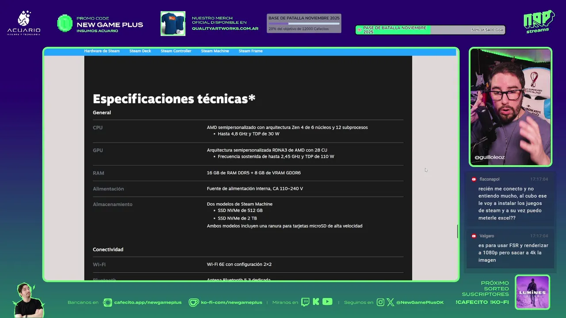
Task: Select the flaconapol chat username
Action: pos(490,179)
